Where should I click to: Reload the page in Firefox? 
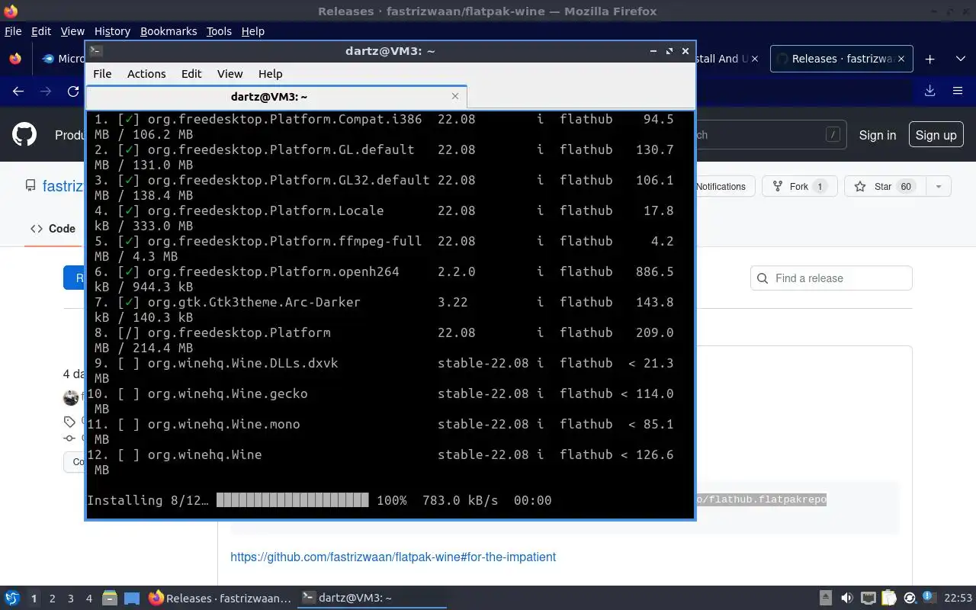tap(73, 91)
